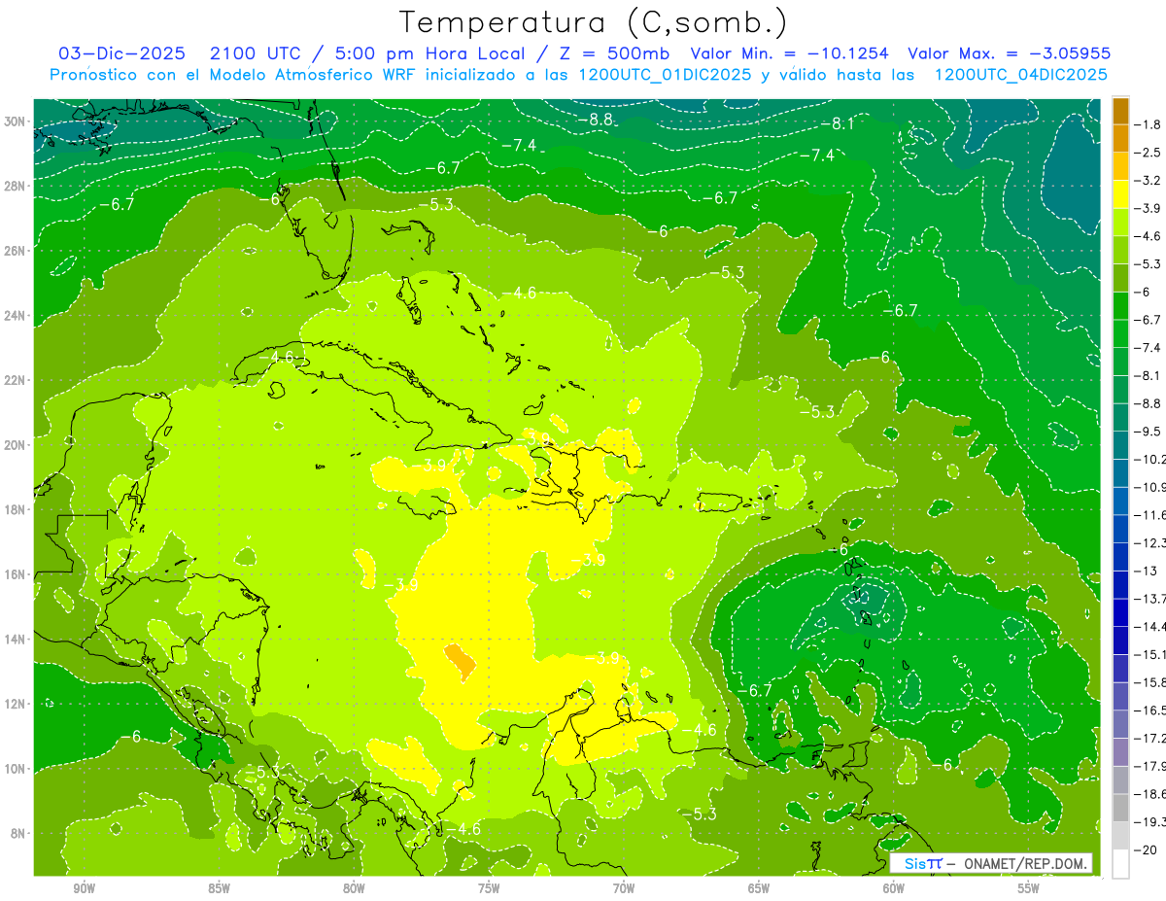Click the -12.3 label on the color scale

(1150, 543)
